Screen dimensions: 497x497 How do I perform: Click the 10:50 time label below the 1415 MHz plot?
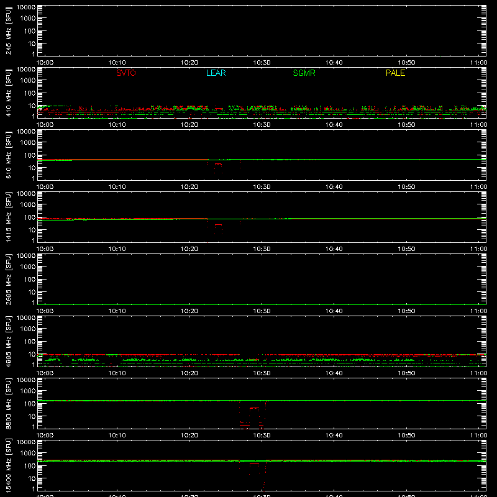pos(406,249)
